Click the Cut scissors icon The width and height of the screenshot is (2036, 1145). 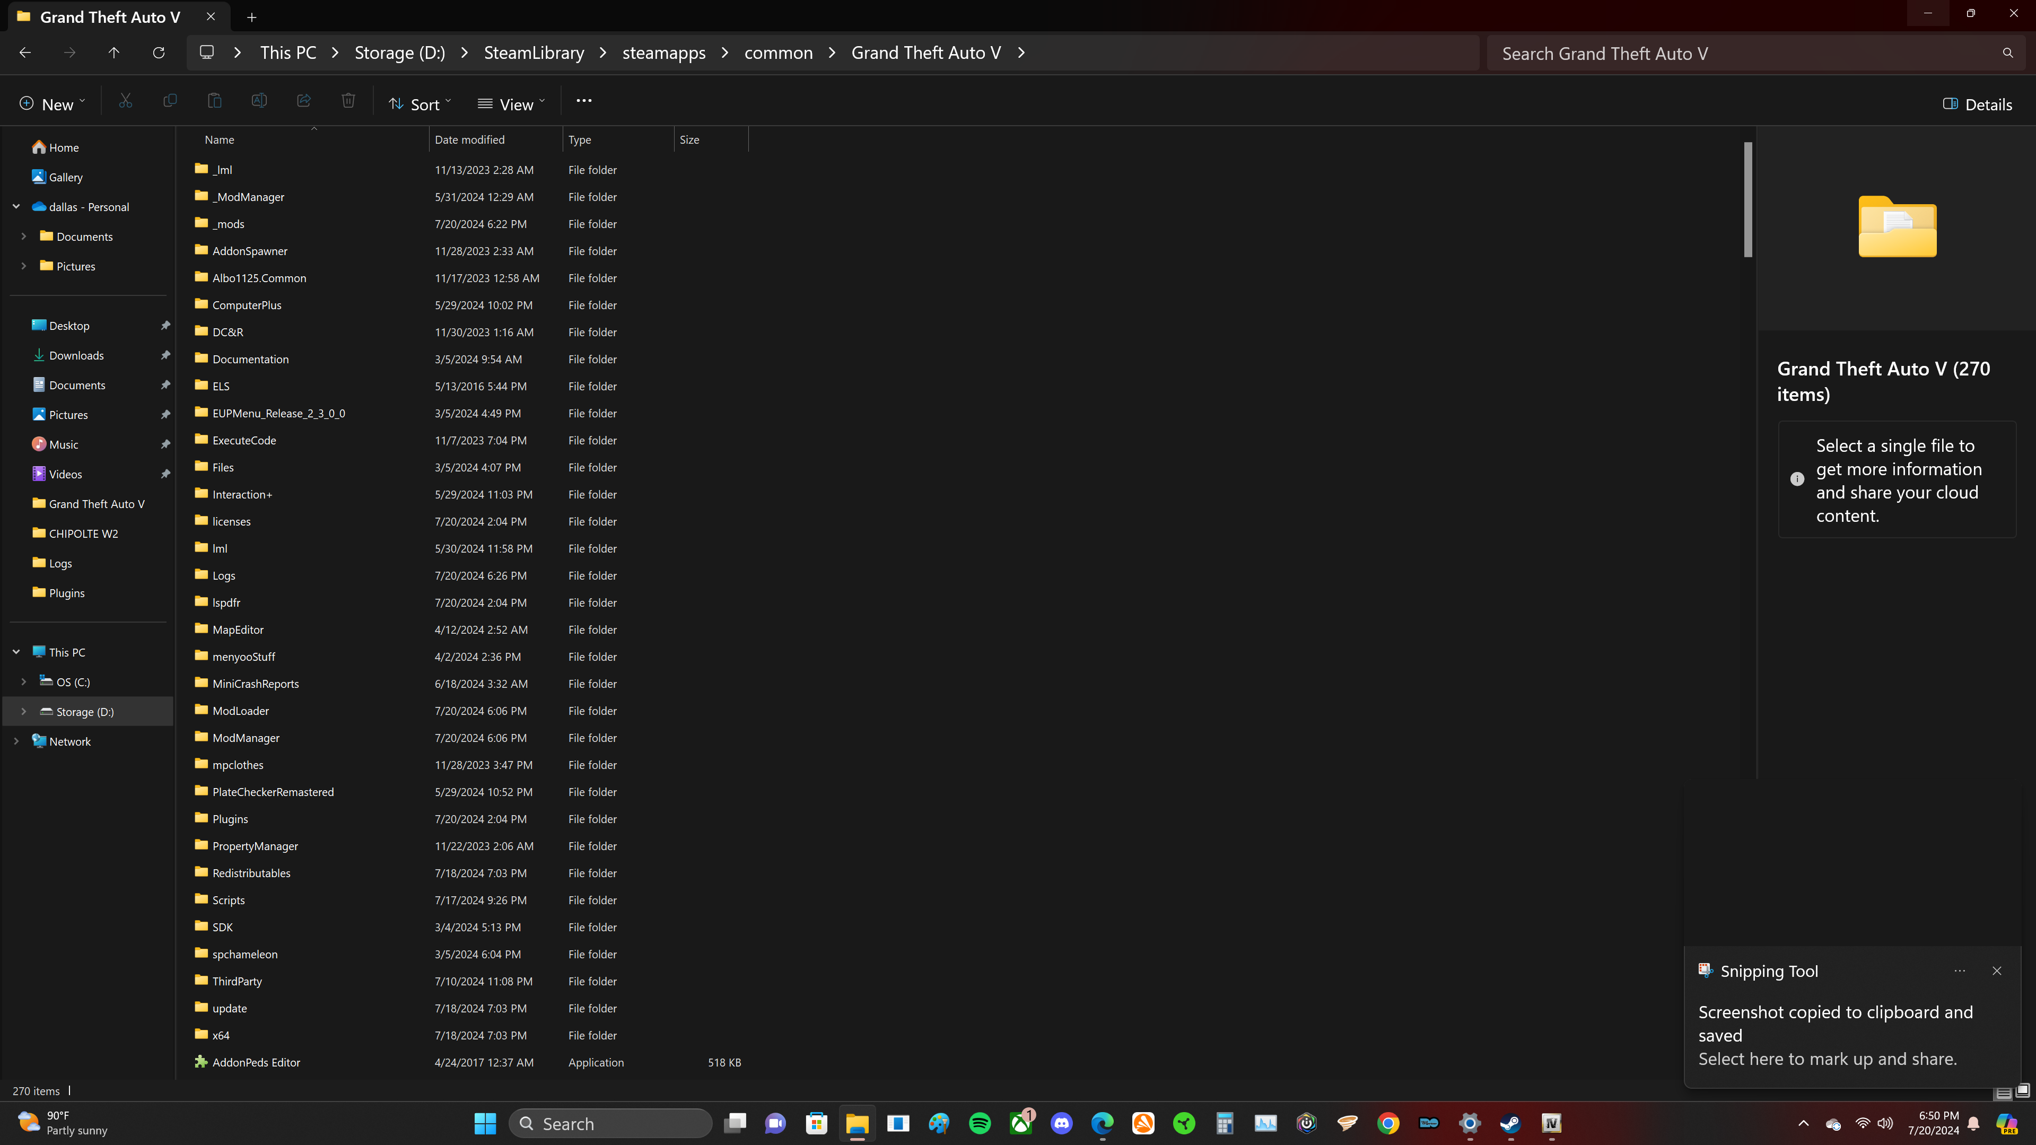(x=126, y=101)
